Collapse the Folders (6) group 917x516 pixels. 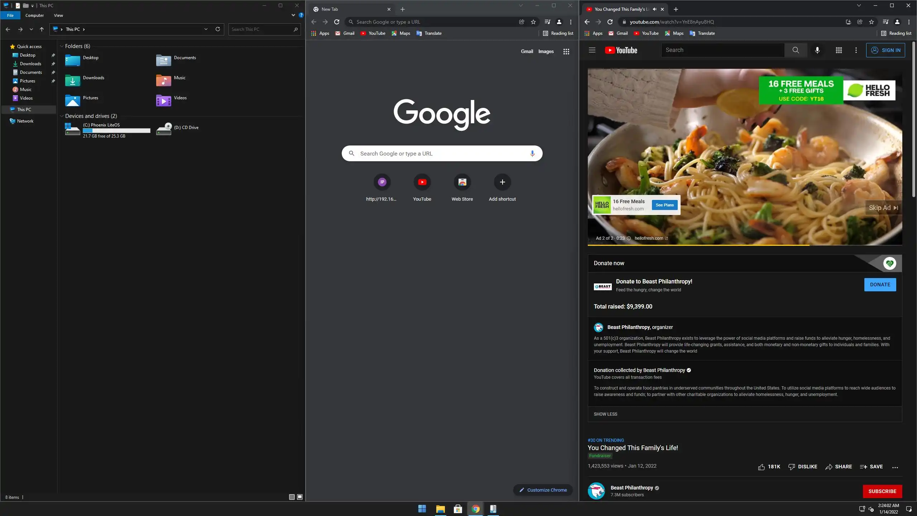tap(62, 46)
